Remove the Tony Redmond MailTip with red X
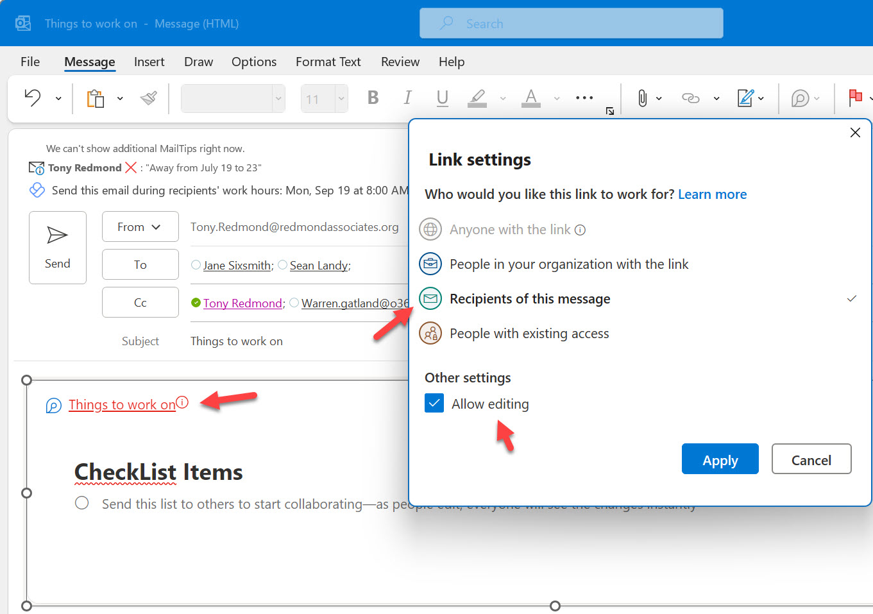This screenshot has width=873, height=614. (131, 167)
